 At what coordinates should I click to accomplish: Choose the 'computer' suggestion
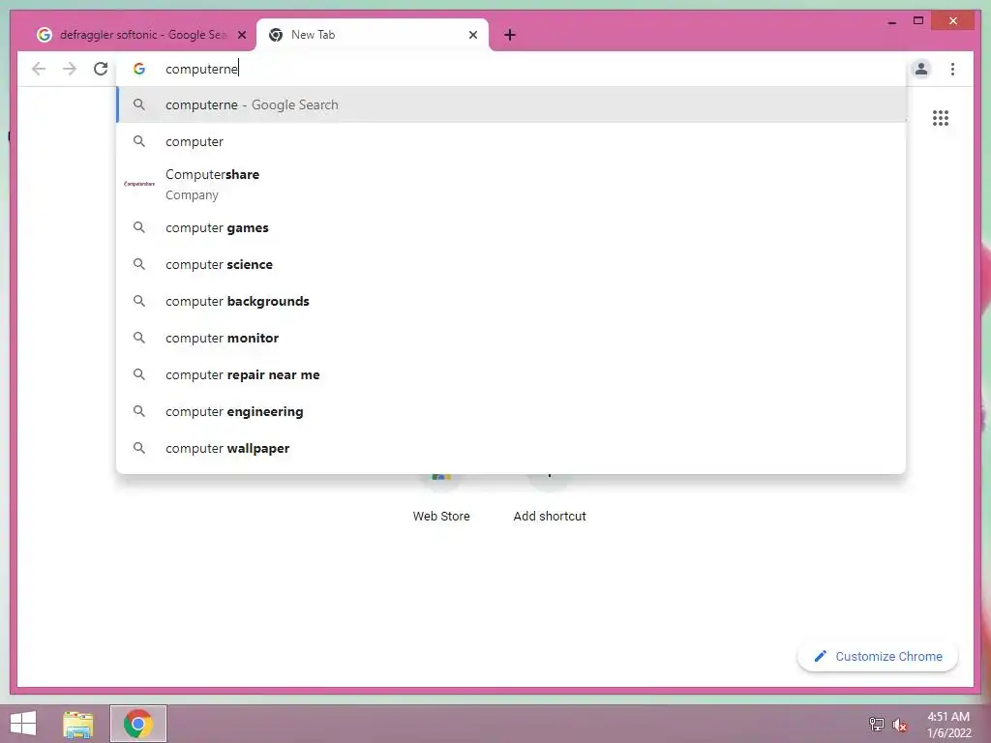(511, 141)
